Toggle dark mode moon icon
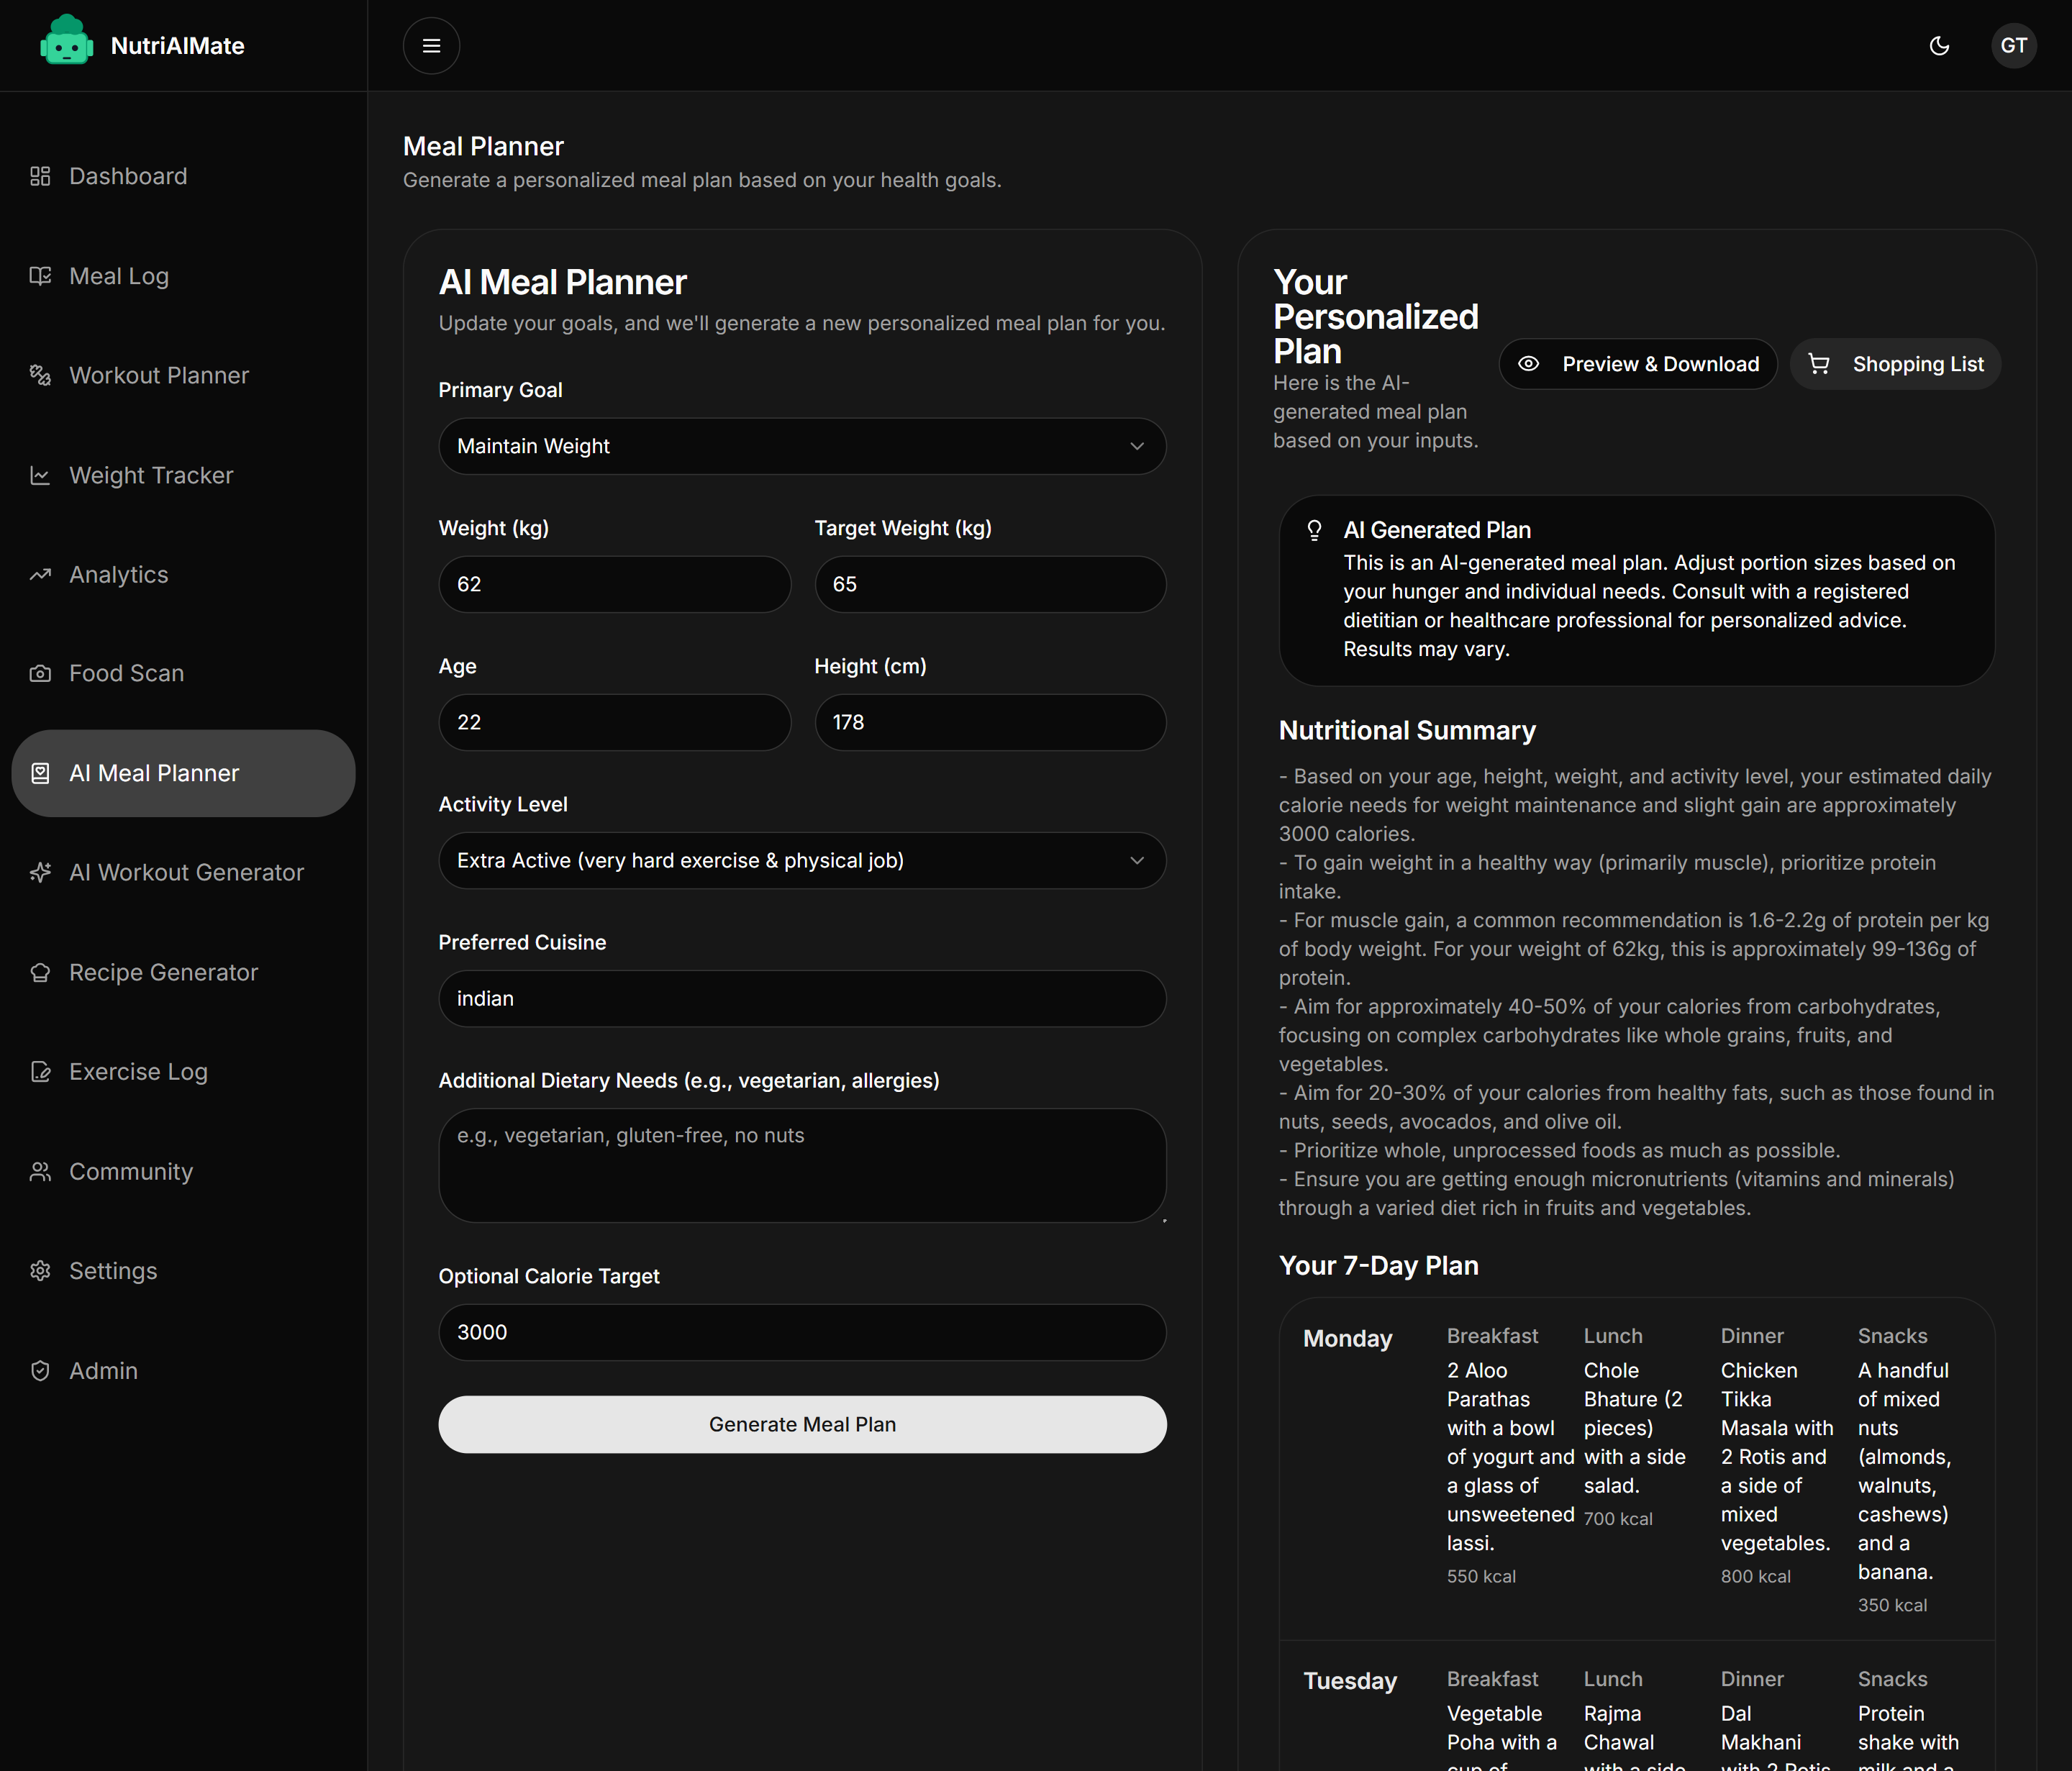Viewport: 2072px width, 1771px height. click(x=1938, y=46)
